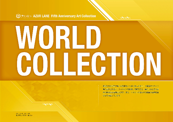Screen dimensions: 173x122
Task: Click the large "COLLECTION" title word
Action: pos(89,64)
